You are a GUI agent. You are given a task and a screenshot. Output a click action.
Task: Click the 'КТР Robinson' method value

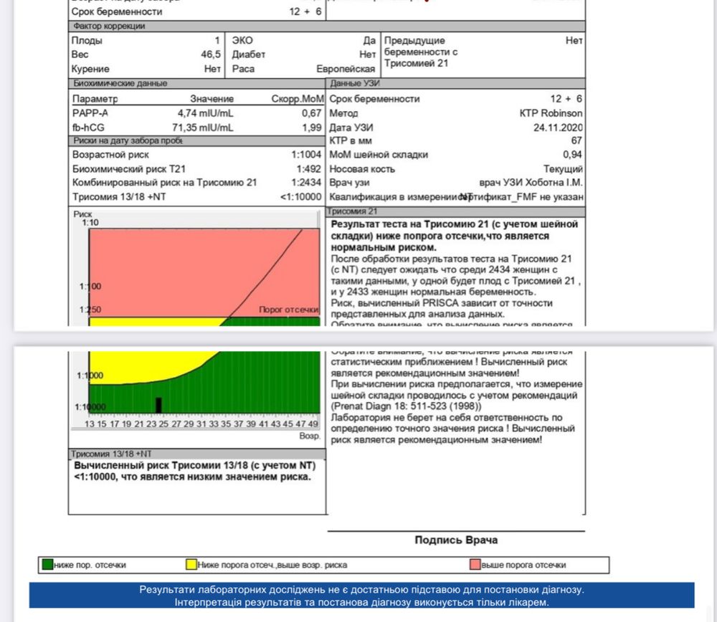pyautogui.click(x=551, y=113)
